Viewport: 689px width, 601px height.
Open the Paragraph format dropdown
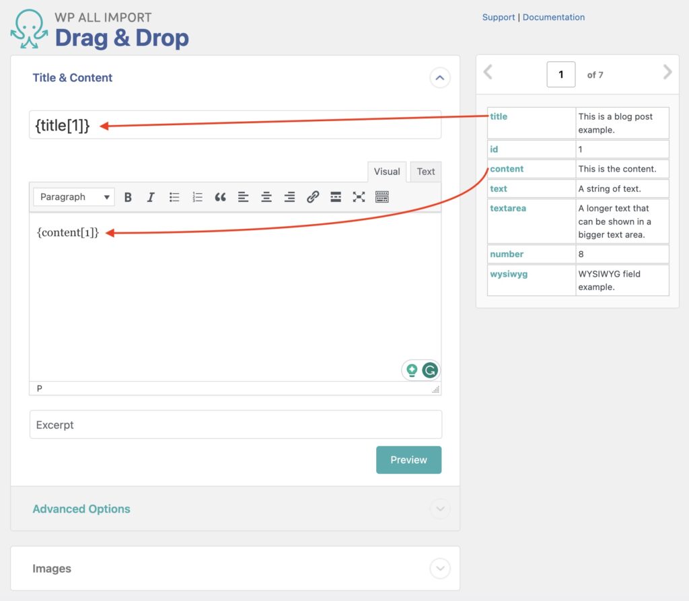tap(74, 197)
